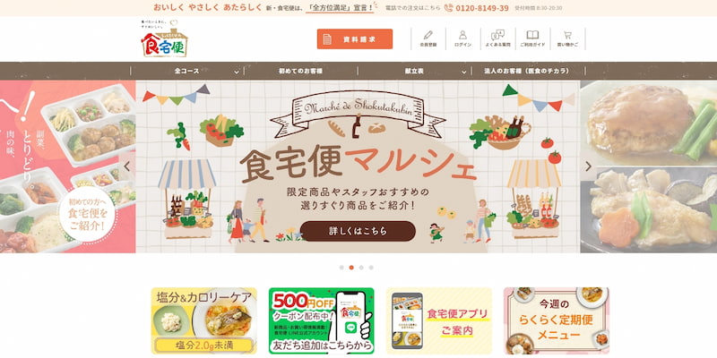Show the previous carousel slide arrow

click(127, 166)
